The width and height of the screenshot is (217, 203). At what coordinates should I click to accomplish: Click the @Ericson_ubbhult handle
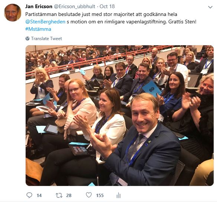[74, 7]
